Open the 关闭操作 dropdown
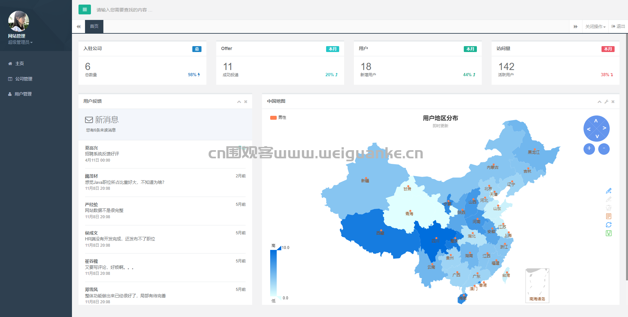The width and height of the screenshot is (628, 317). pos(595,26)
